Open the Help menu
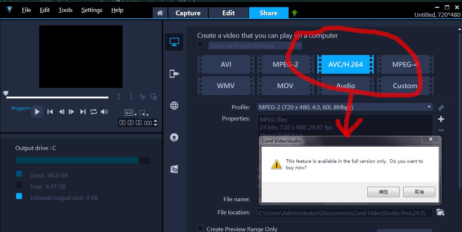462x232 pixels. coord(117,10)
